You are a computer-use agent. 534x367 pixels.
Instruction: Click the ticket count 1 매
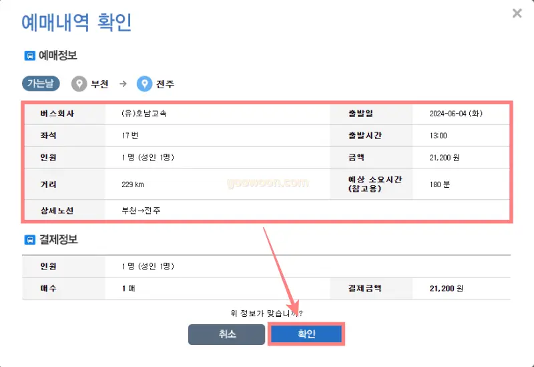click(129, 289)
